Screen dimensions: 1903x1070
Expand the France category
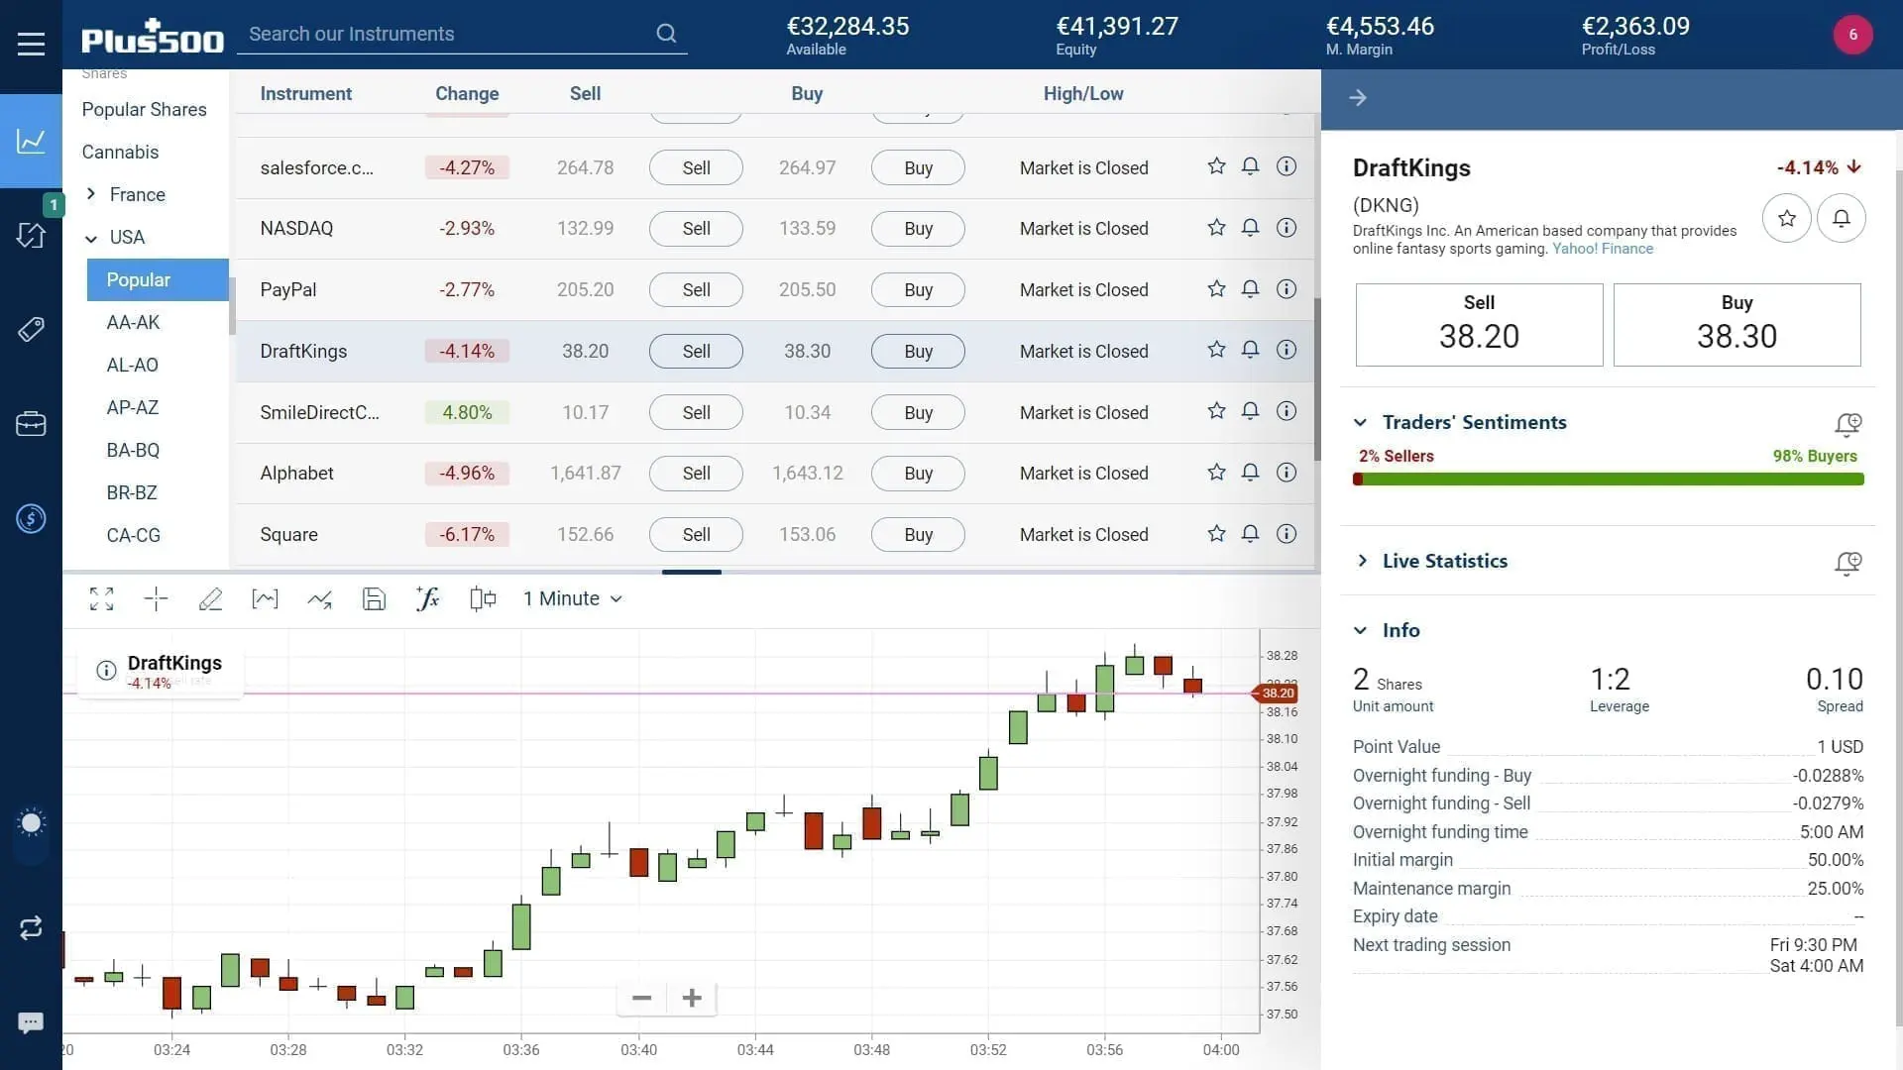(x=91, y=194)
